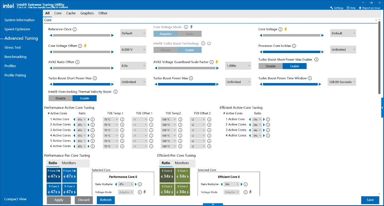The image size is (384, 206).
Task: Click the Apply button
Action: [x=59, y=200]
